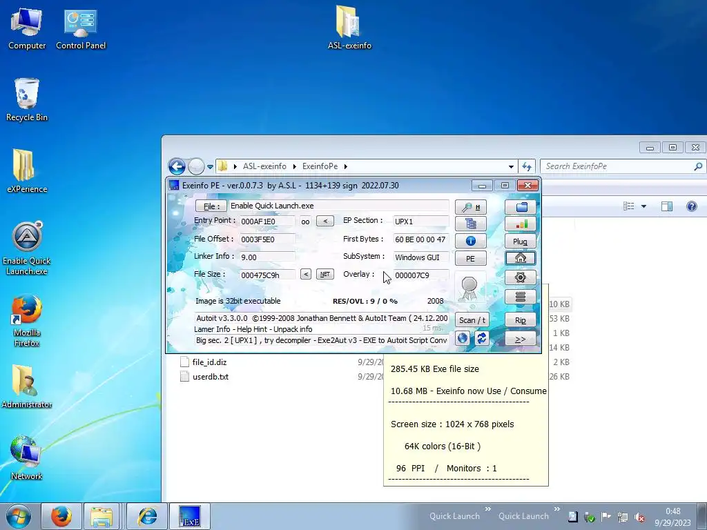707x530 pixels.
Task: Select the ASL-exeinfo desktop folder
Action: (349, 28)
